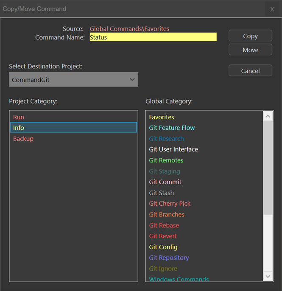Close the dialog with the X button
The width and height of the screenshot is (282, 291).
coord(272,9)
